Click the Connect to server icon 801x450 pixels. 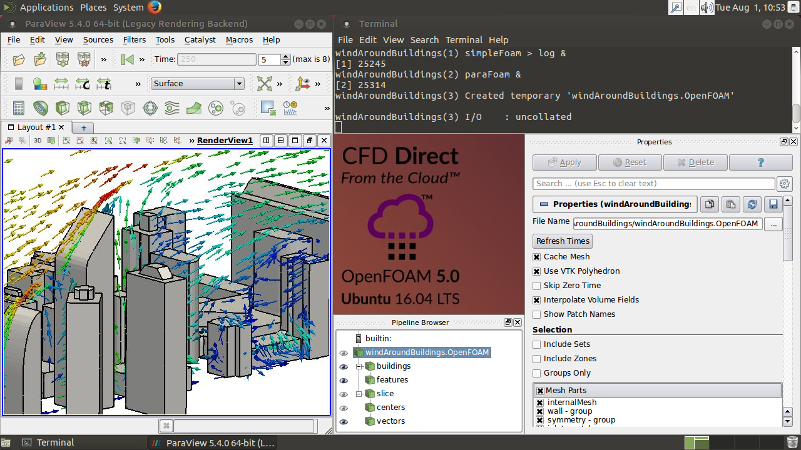click(63, 59)
